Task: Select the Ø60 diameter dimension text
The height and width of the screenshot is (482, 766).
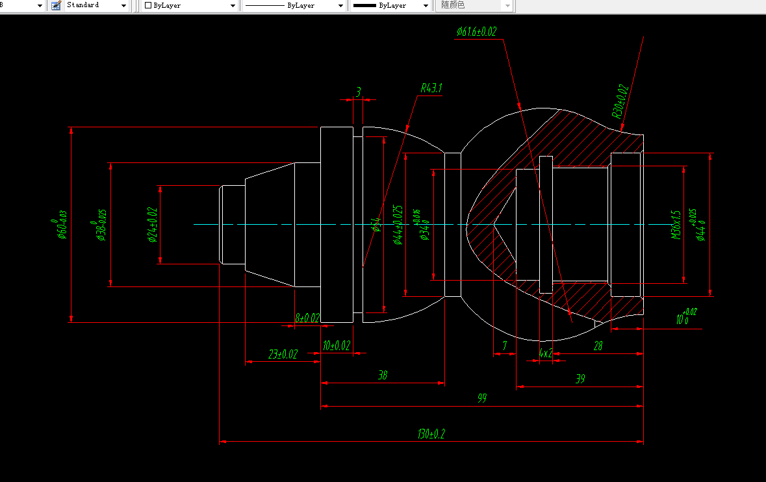Action: coord(60,225)
